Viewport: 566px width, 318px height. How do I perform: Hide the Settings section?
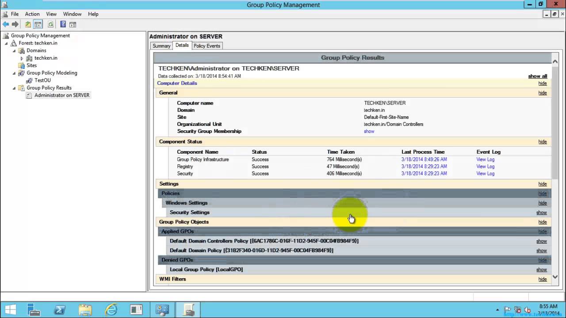coord(543,184)
